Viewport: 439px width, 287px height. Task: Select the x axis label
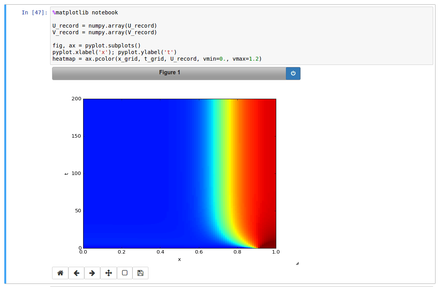pos(179,259)
